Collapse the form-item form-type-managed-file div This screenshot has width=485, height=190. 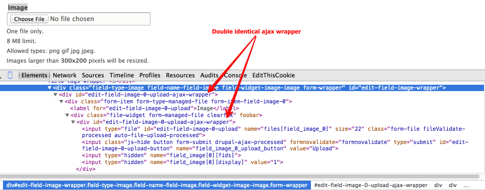click(62, 101)
